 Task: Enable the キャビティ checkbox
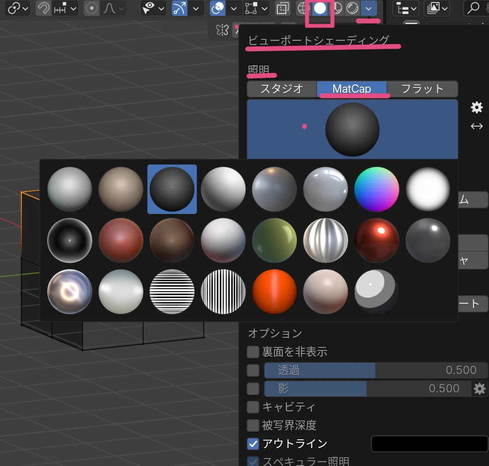pyautogui.click(x=253, y=407)
